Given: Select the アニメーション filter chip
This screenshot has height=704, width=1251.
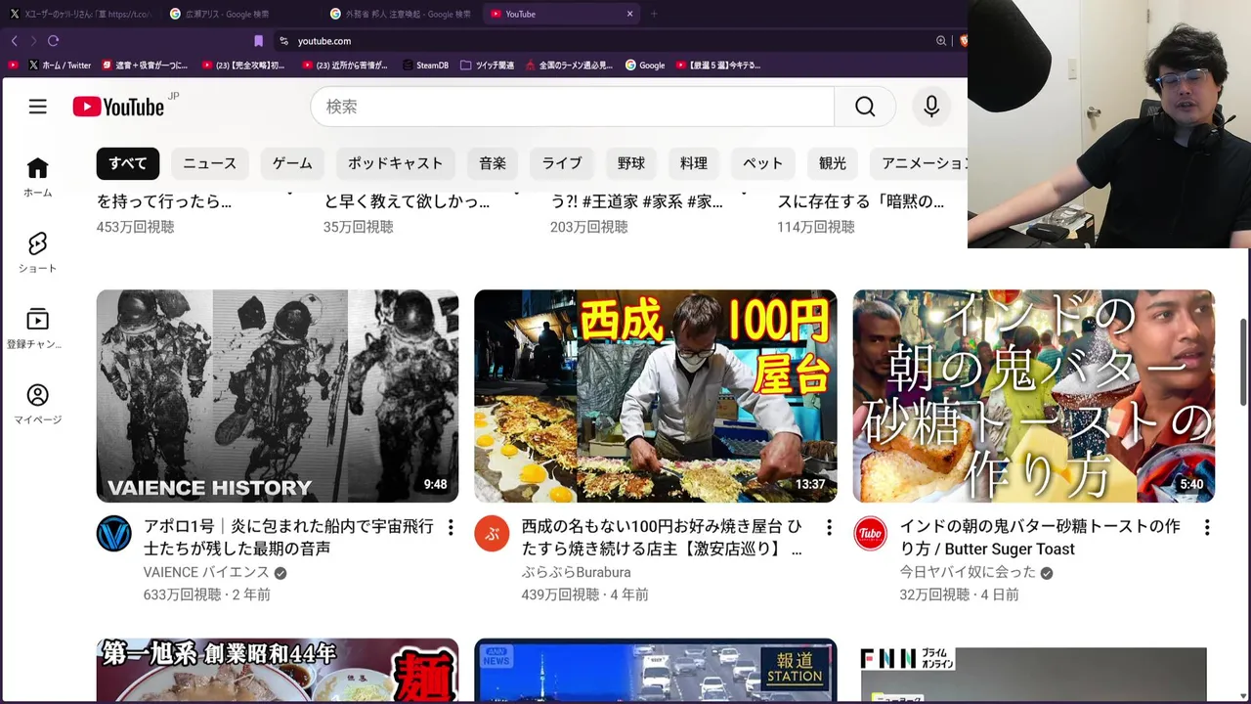Looking at the screenshot, I should (919, 163).
